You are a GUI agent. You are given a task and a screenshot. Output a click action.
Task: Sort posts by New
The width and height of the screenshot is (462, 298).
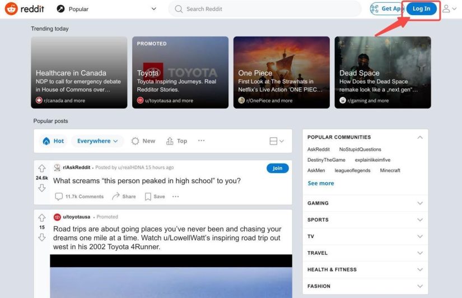coord(143,141)
